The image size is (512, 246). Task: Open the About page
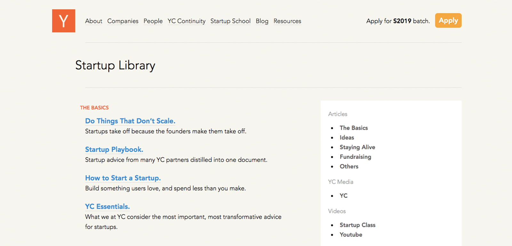tap(94, 21)
